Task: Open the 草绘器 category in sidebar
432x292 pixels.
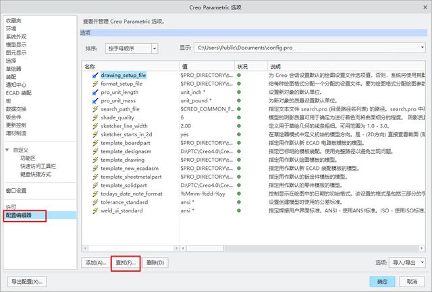Action: [15, 68]
